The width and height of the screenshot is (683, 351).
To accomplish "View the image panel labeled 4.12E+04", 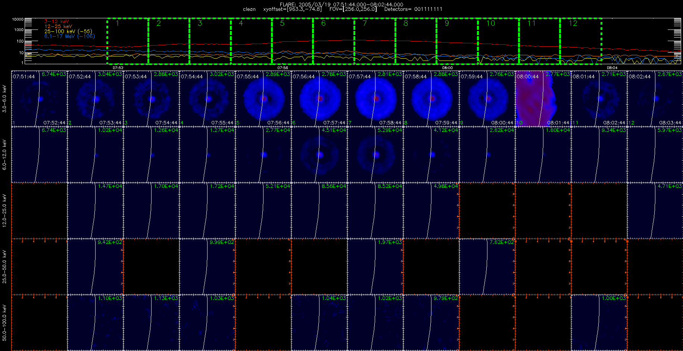I will 431,155.
